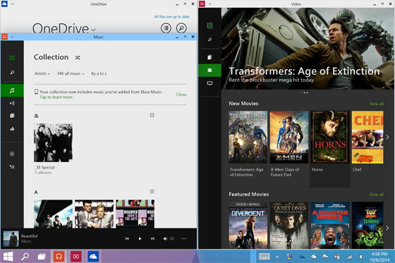Image resolution: width=395 pixels, height=263 pixels.
Task: Click OneDrive list view icon
Action: tap(166, 28)
